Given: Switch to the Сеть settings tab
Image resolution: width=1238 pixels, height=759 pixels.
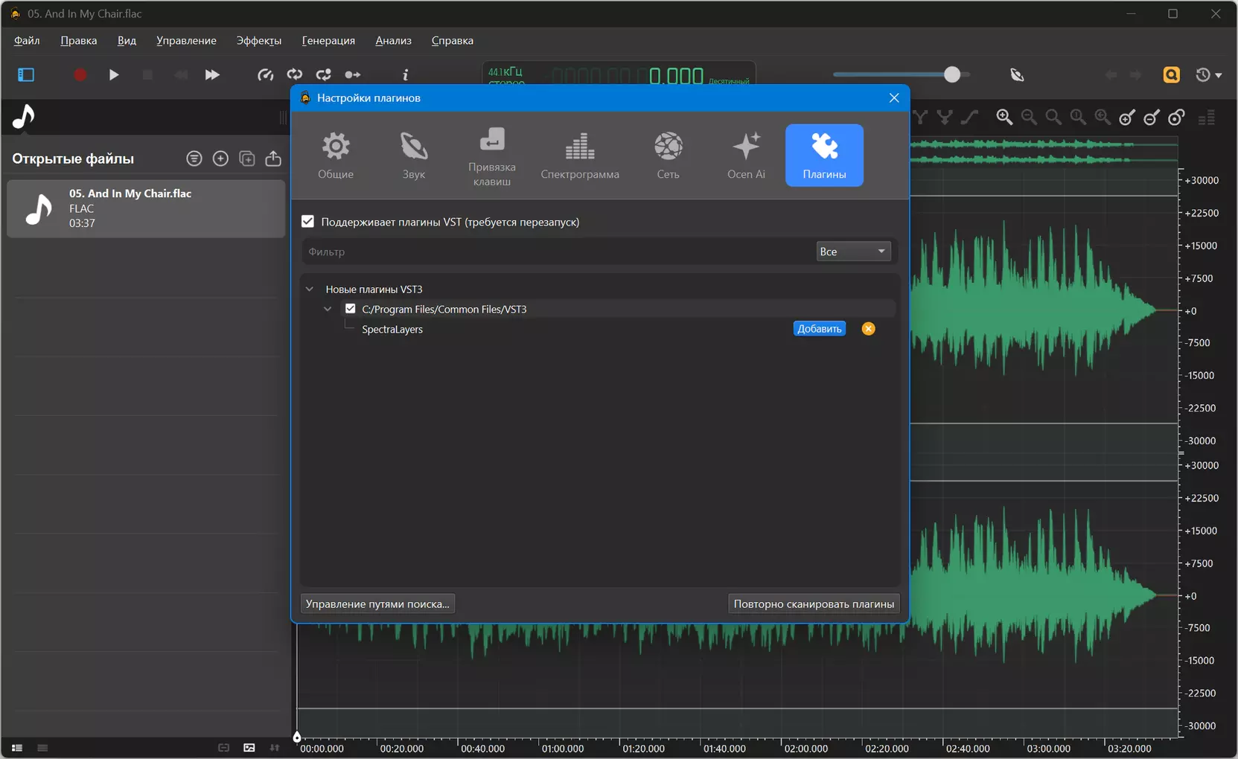Looking at the screenshot, I should pyautogui.click(x=668, y=156).
